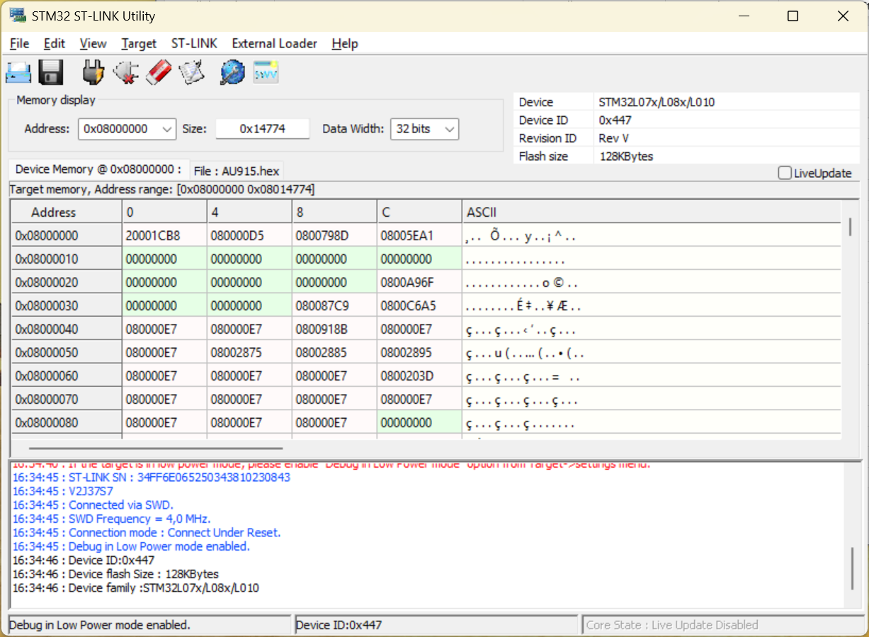Click the log panel vertical scrollbar
The image size is (869, 637).
(x=852, y=567)
